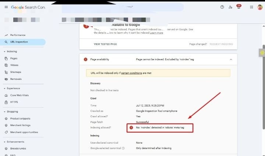
Task: Collapse the Enhancements sidebar group
Action: (4, 142)
